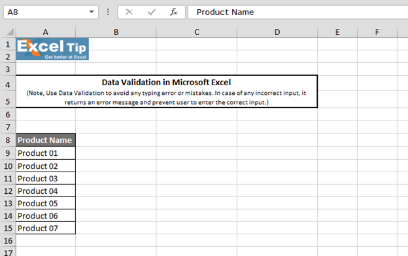Click the formula bar containing Product Name

(x=297, y=12)
